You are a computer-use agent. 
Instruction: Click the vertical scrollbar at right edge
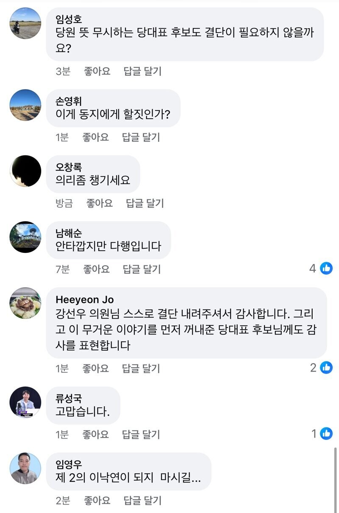[335, 478]
